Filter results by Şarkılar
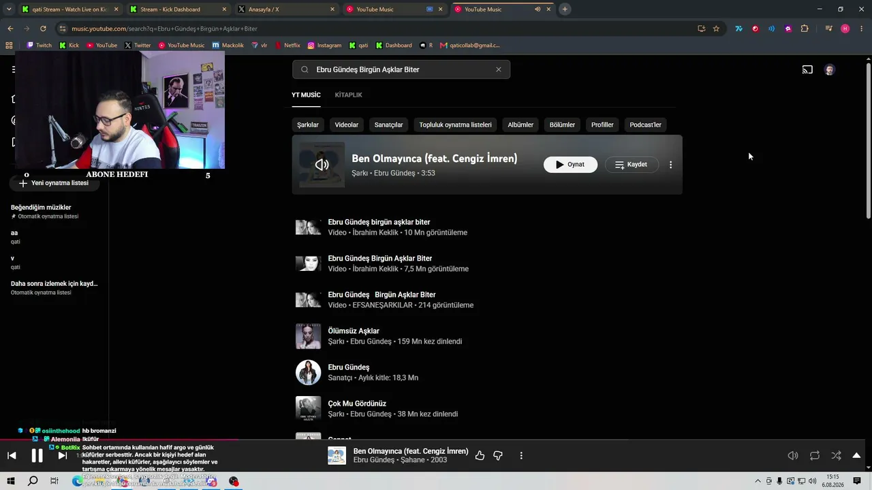The image size is (872, 490). [308, 125]
